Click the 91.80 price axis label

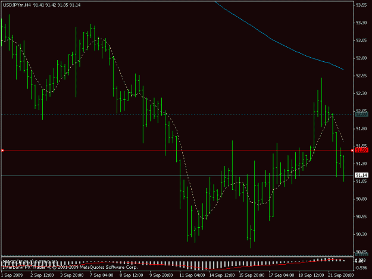(x=361, y=128)
